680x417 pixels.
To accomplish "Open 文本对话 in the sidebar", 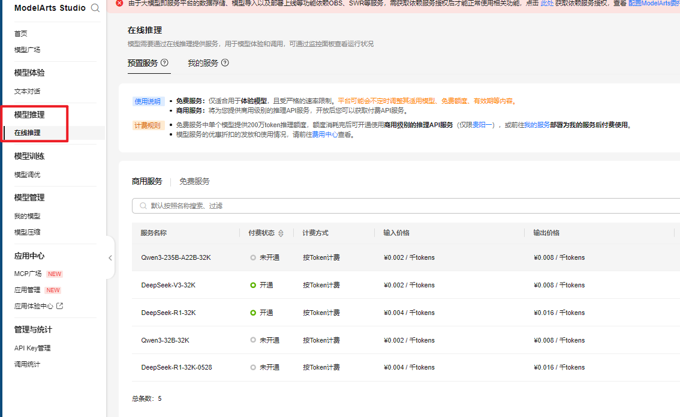I will click(x=28, y=91).
